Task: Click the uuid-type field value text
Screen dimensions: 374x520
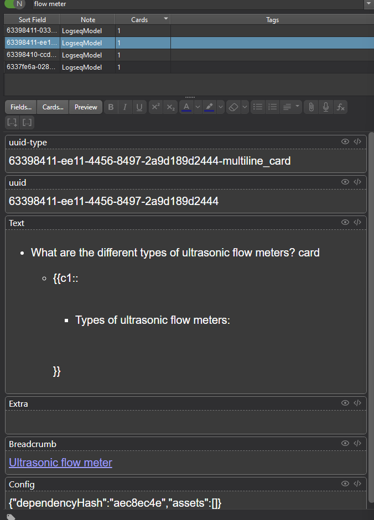Action: pos(149,161)
